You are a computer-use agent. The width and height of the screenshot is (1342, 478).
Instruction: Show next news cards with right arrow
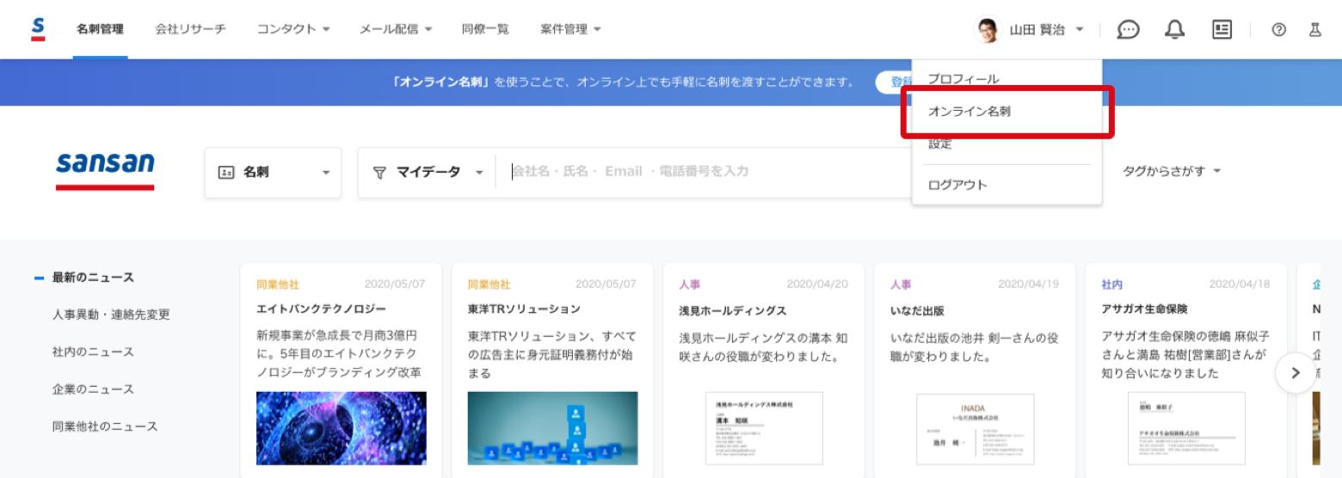pyautogui.click(x=1296, y=373)
